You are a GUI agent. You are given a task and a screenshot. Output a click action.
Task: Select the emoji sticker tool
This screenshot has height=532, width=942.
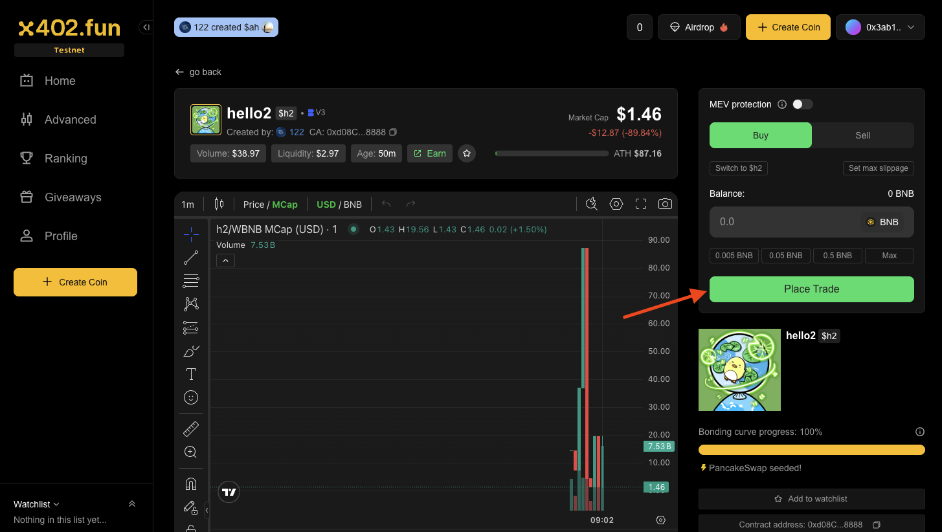(191, 397)
